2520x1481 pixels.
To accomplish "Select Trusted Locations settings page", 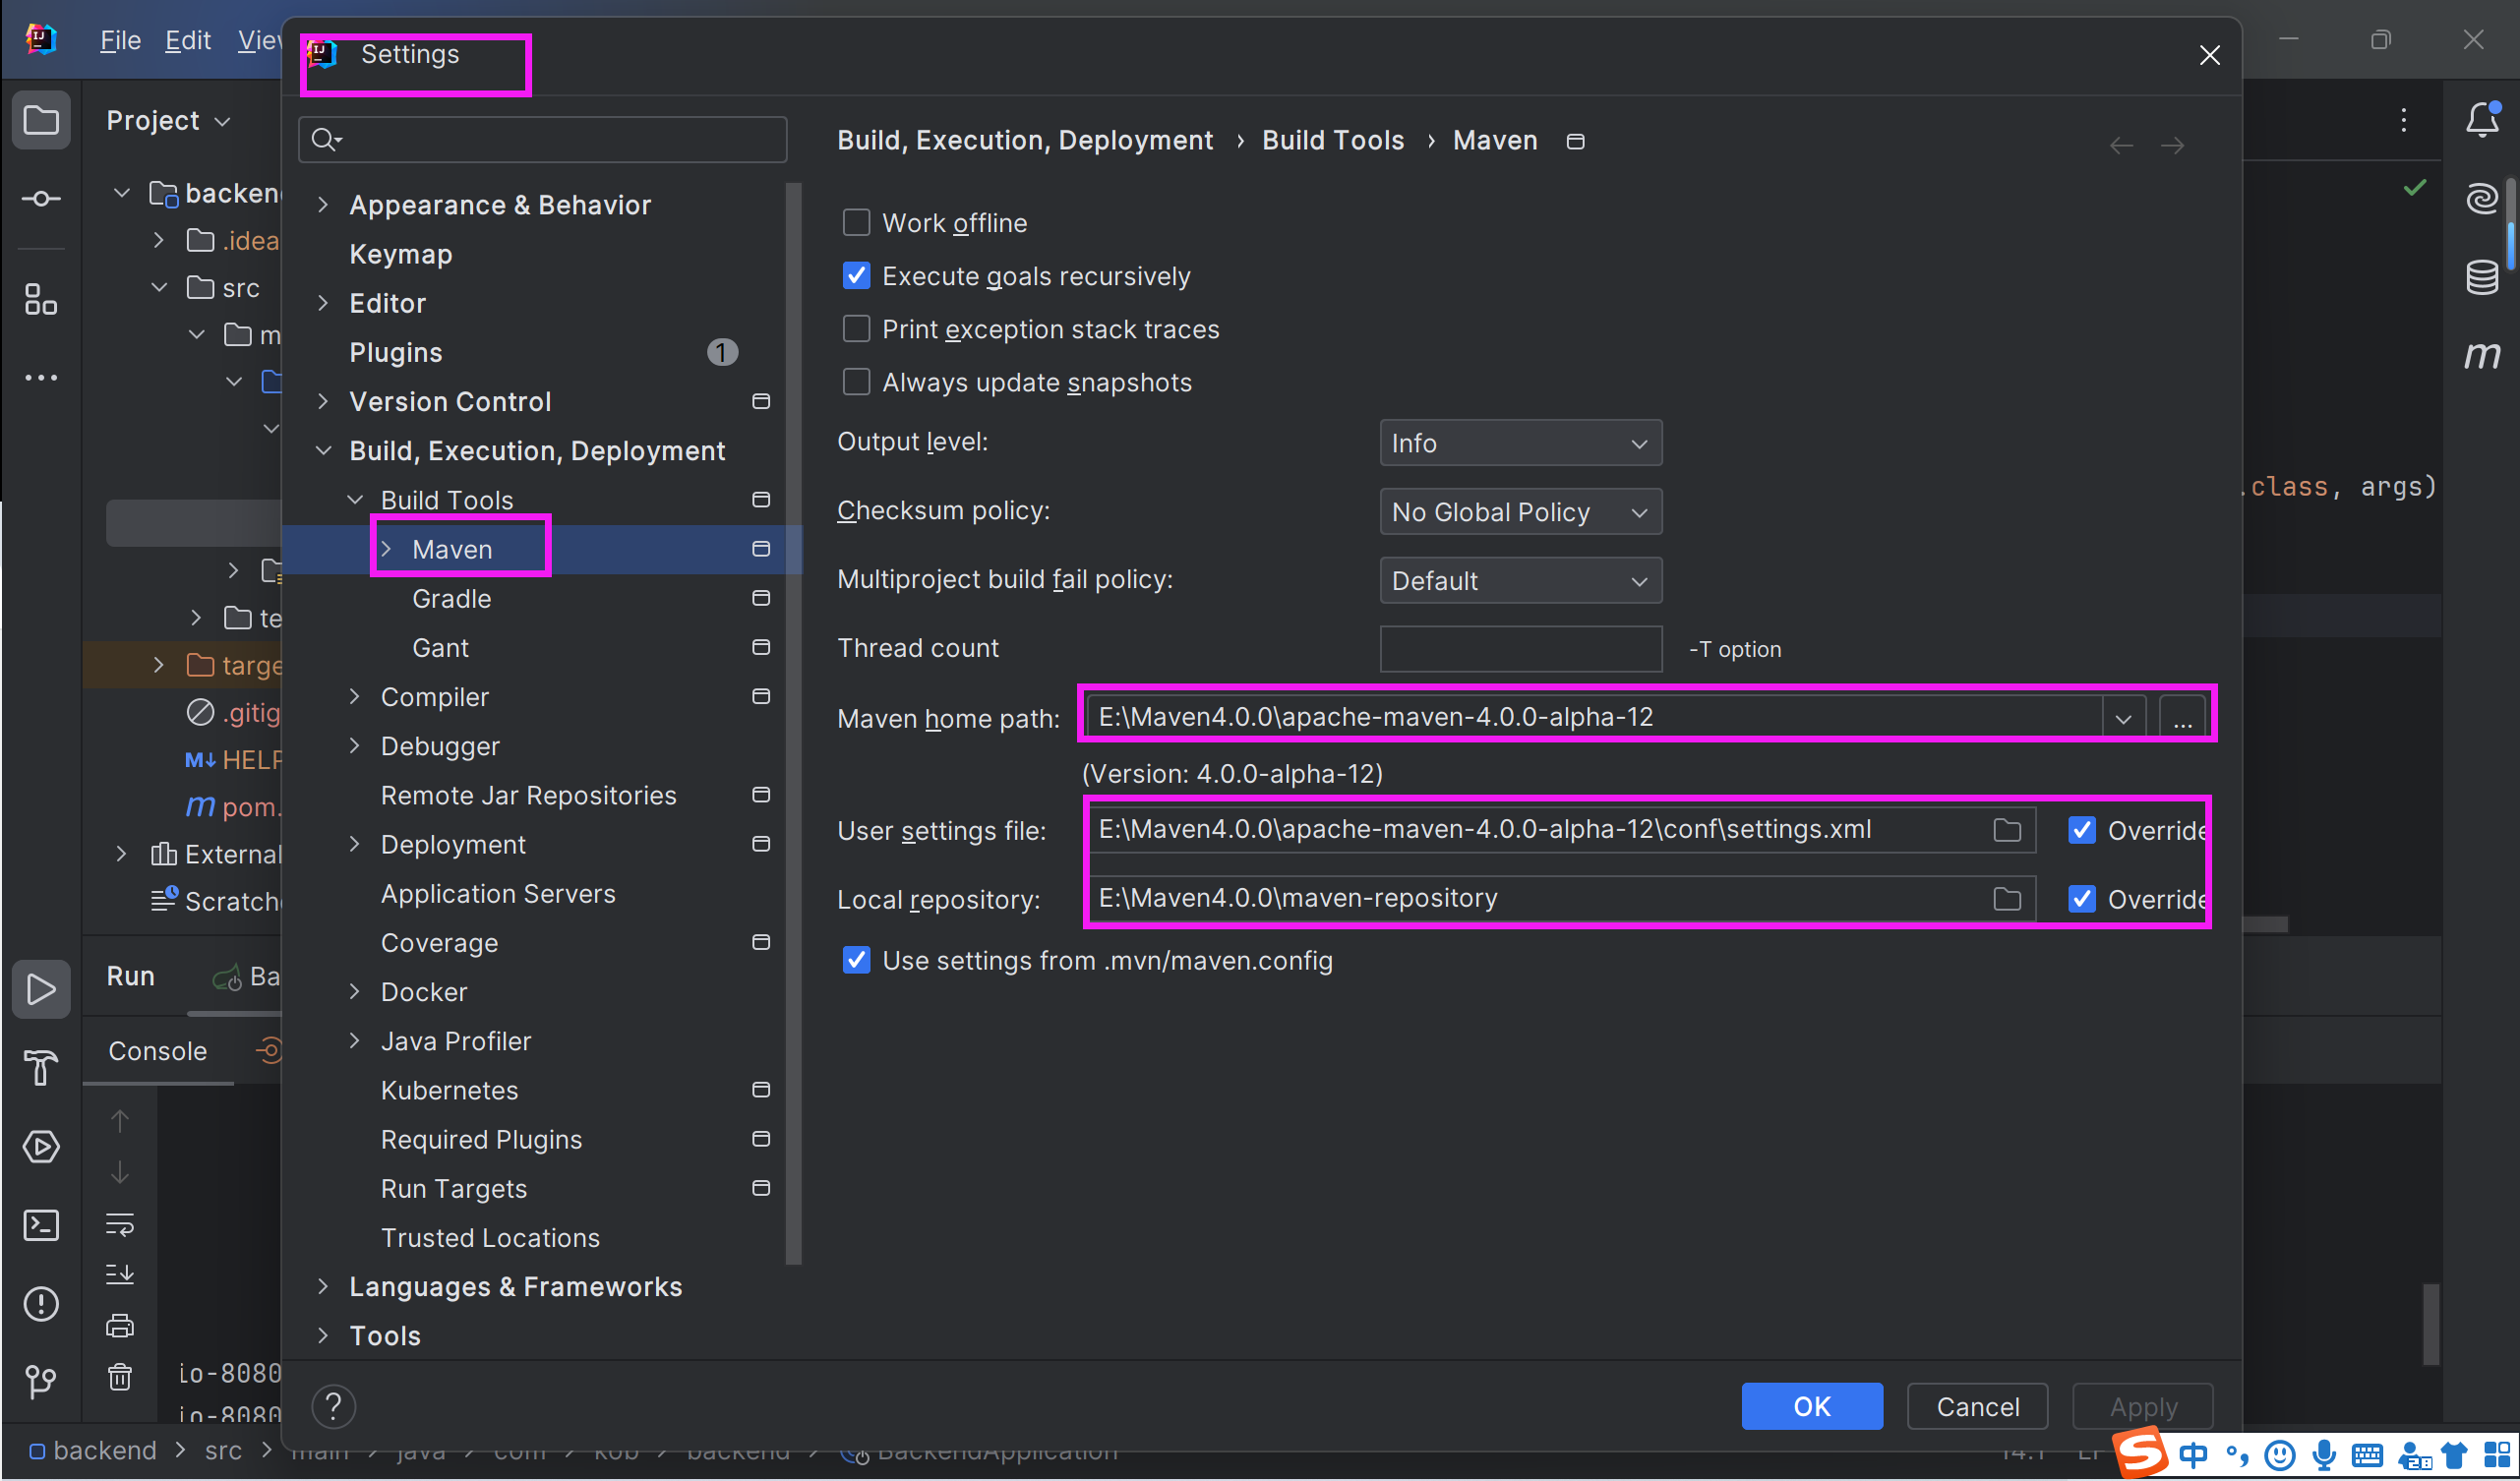I will (490, 1237).
